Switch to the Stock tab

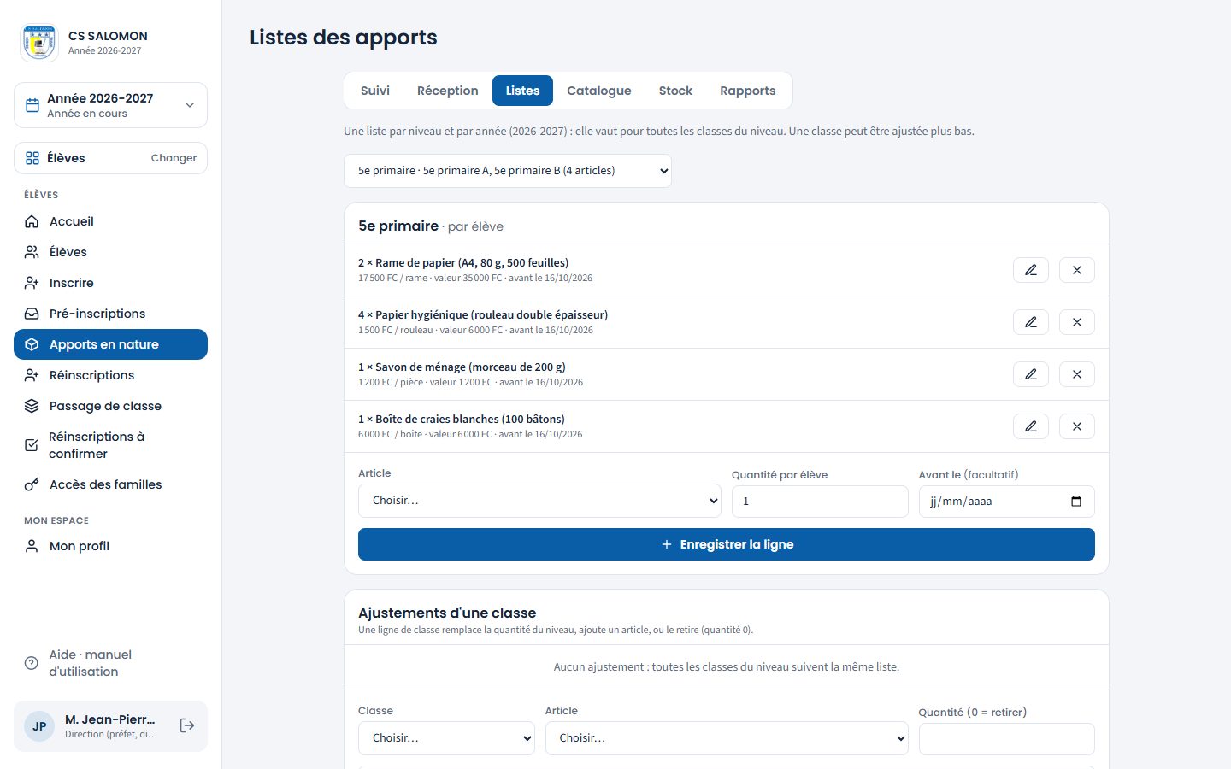point(675,91)
